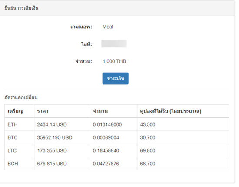
Task: Click the ราคา column header
Action: (x=43, y=111)
